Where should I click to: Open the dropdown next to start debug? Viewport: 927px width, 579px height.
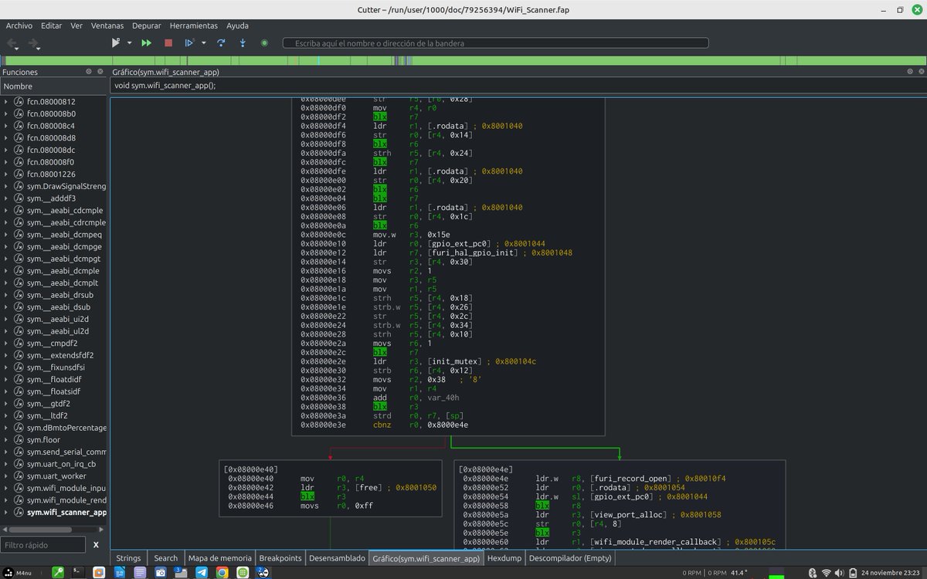129,43
